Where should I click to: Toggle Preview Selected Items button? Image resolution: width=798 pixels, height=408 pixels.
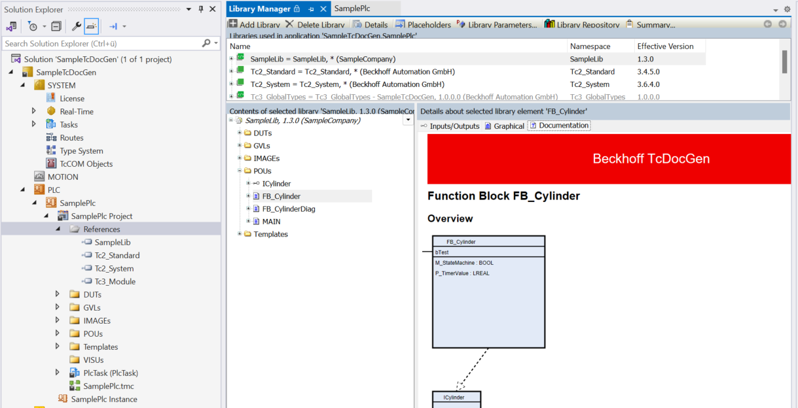[x=92, y=27]
